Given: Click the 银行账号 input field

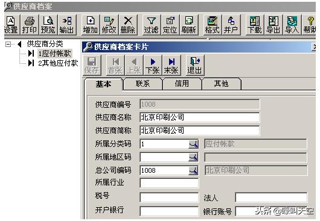Looking at the screenshot, I should pyautogui.click(x=271, y=211).
